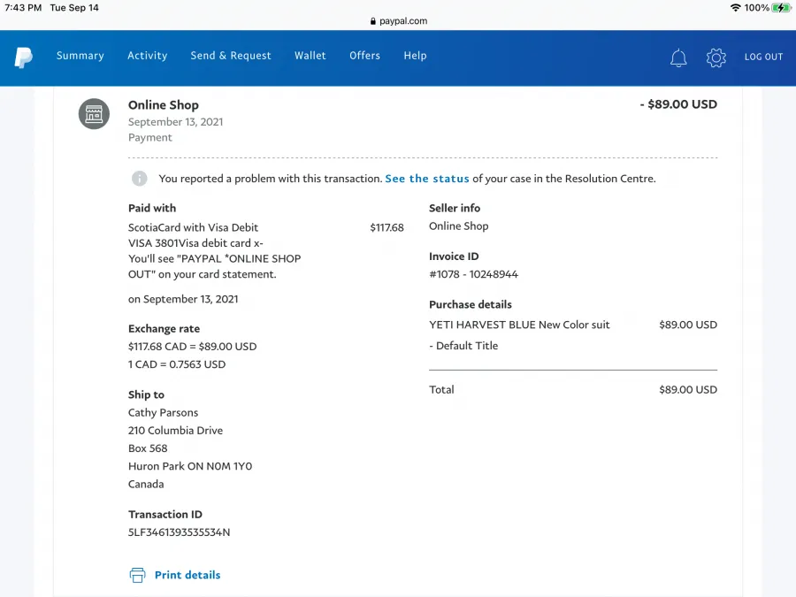This screenshot has width=796, height=597.
Task: Click the 210 Columbia Drive address line
Action: [175, 431]
